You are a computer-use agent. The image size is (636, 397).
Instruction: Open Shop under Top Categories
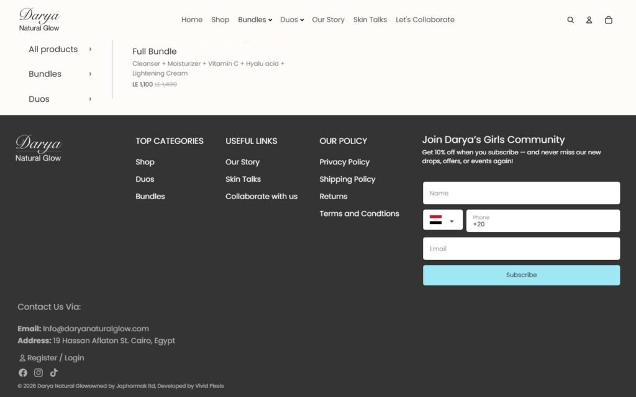(145, 162)
